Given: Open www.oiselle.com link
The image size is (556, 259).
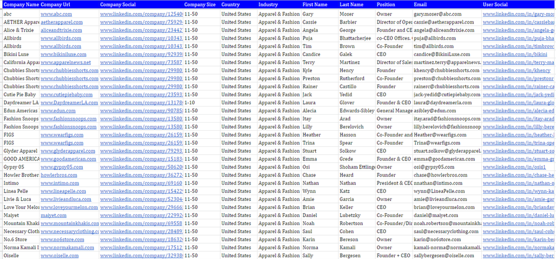Looking at the screenshot, I should click(59, 256).
